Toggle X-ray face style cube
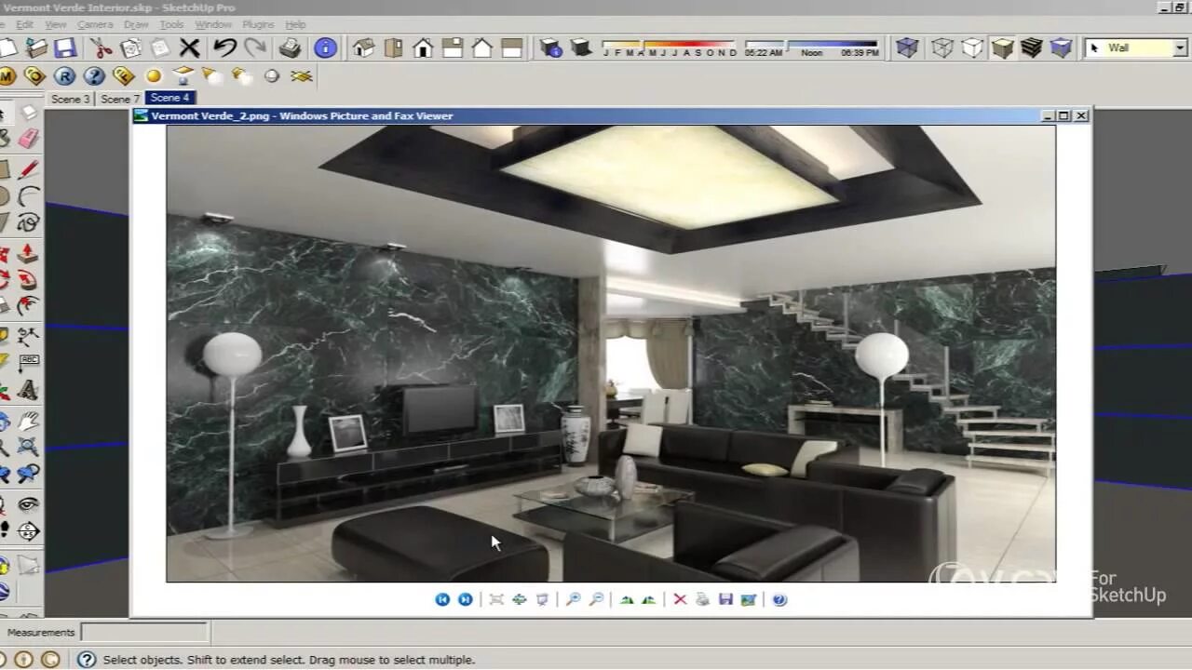Viewport: 1192px width, 670px height. coord(907,47)
